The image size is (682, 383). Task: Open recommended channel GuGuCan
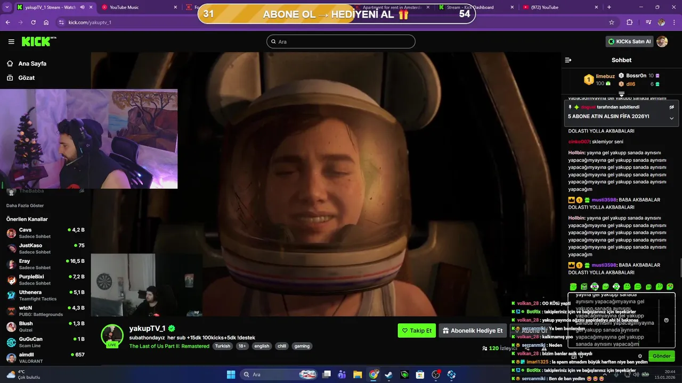(x=45, y=342)
